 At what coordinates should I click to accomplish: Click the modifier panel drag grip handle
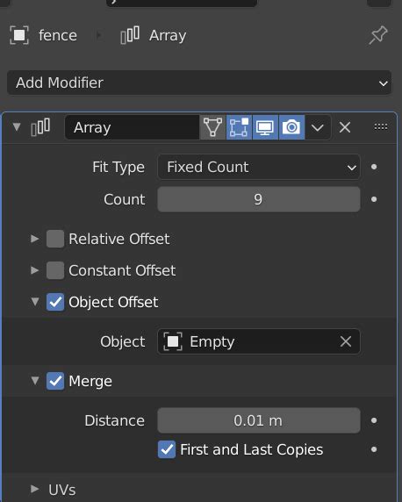(381, 126)
